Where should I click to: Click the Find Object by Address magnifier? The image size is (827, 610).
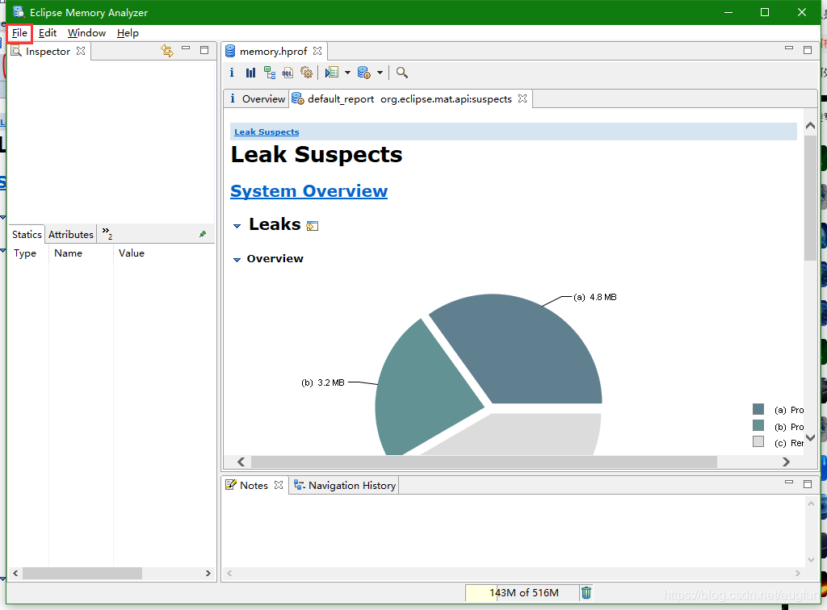(402, 73)
